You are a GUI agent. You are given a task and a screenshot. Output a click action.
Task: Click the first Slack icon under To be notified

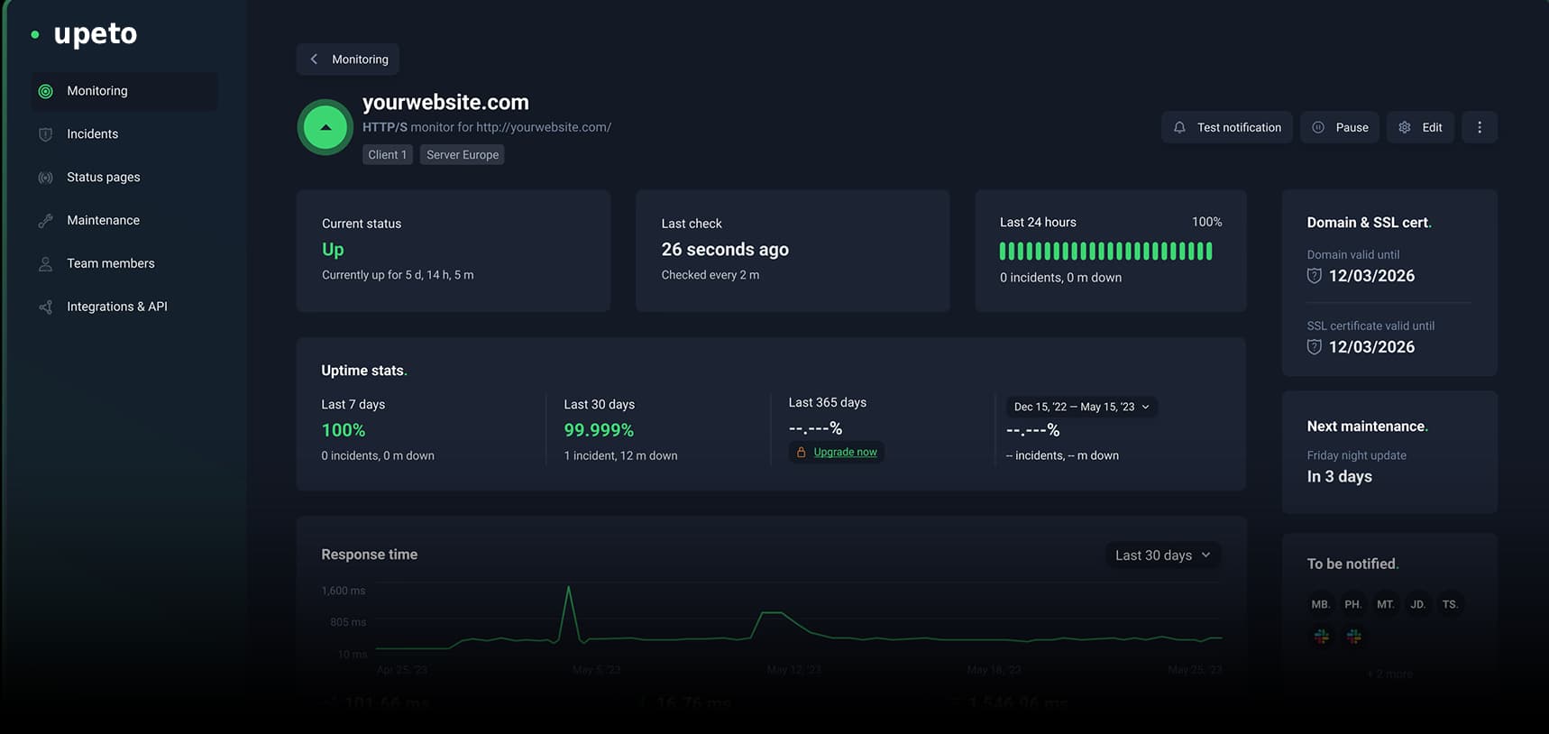pyautogui.click(x=1322, y=637)
